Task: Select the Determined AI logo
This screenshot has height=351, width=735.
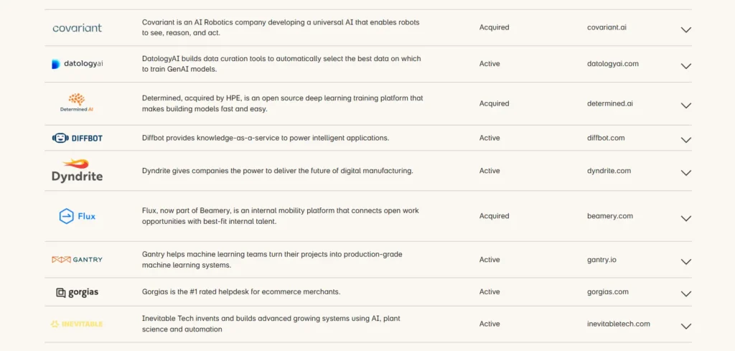Action: (77, 103)
